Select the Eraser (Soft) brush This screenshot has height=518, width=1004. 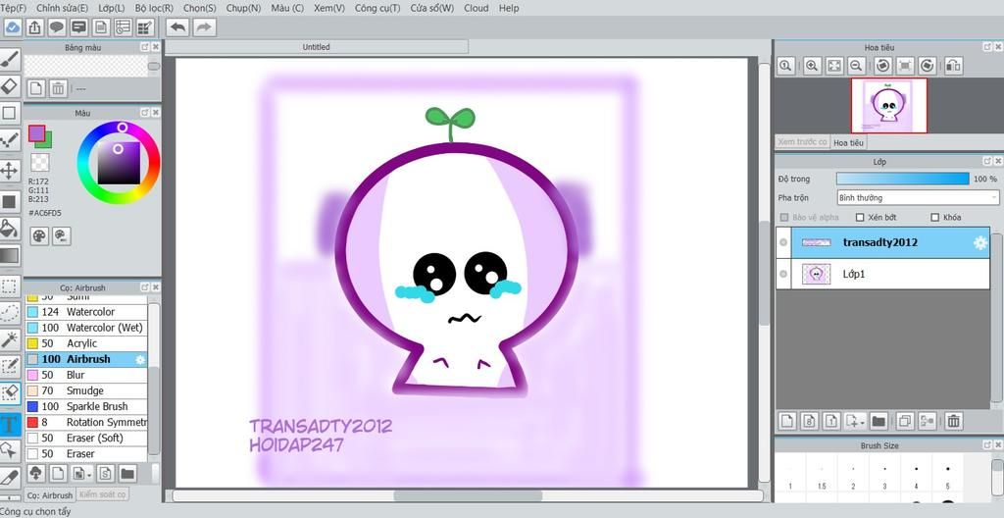pos(86,438)
